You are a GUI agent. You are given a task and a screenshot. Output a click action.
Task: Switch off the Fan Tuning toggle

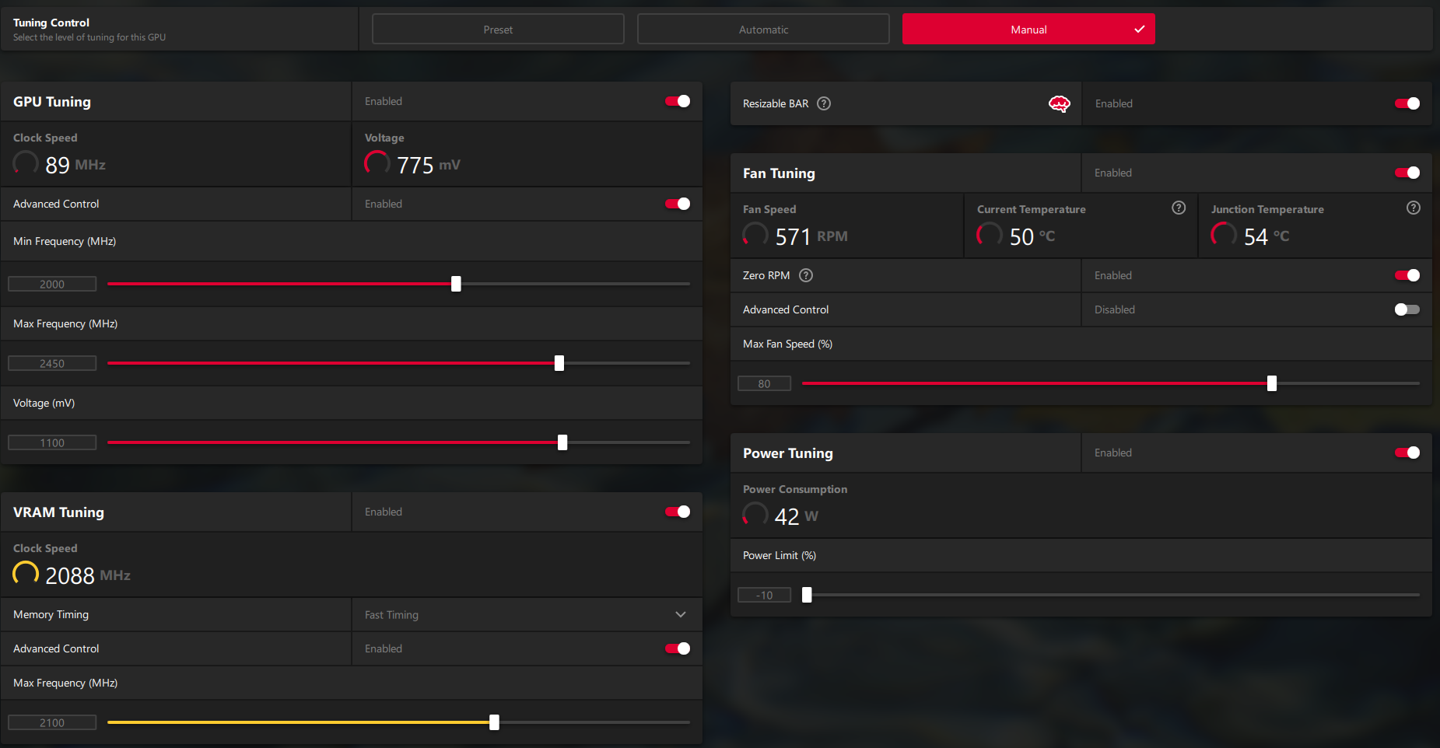click(x=1407, y=173)
